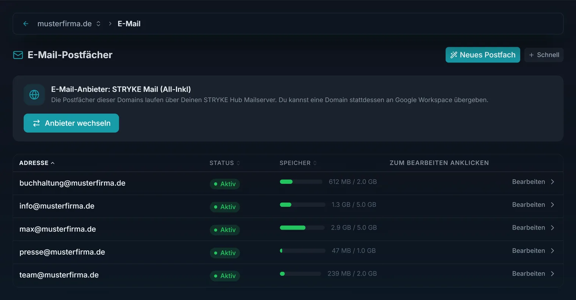Create a new mailbox with Neues Postfach
Screen dimensions: 576x300
(483, 55)
